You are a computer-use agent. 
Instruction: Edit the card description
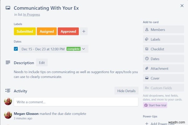[42, 63]
